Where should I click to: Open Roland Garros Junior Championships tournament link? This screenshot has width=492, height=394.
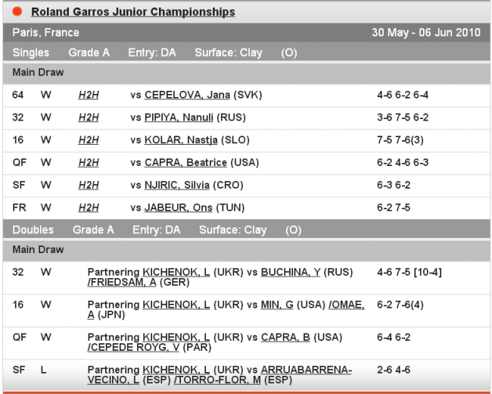click(133, 12)
